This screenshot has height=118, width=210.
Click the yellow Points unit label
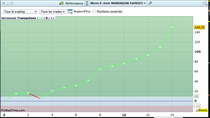[x=203, y=110]
